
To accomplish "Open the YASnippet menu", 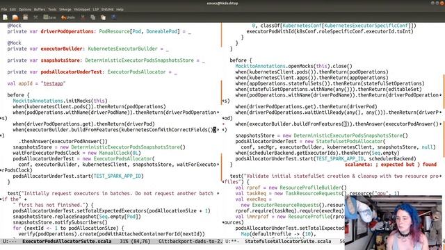I will pyautogui.click(x=82, y=9).
